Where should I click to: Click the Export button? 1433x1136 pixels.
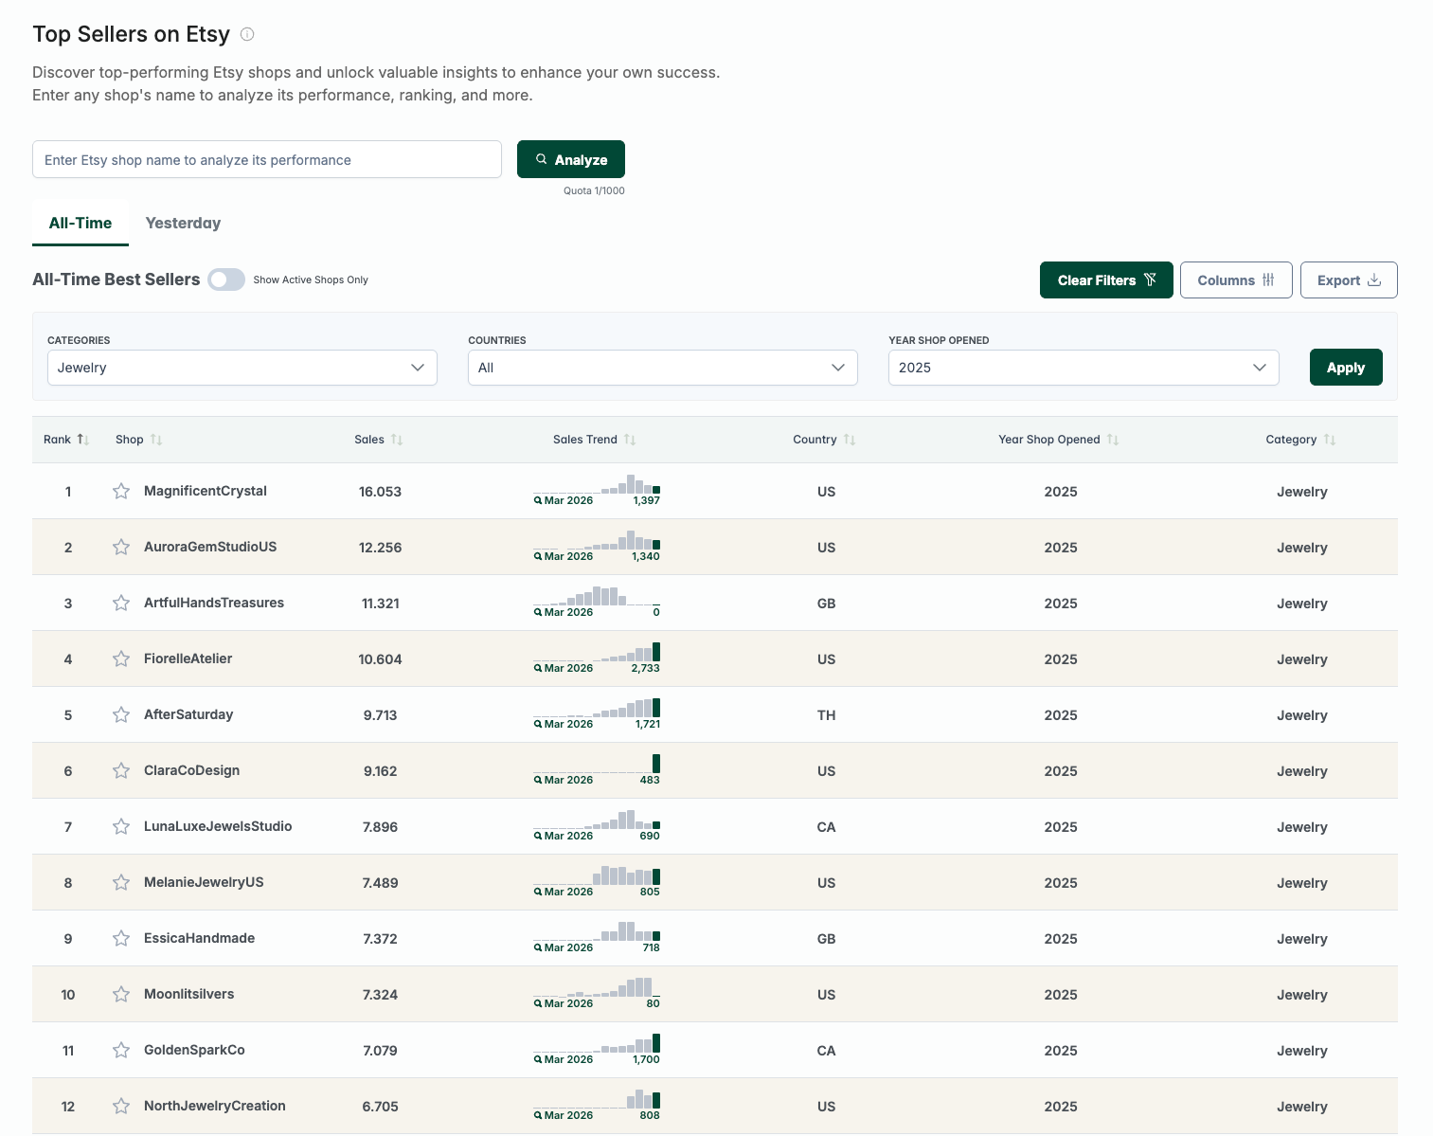[x=1349, y=280]
